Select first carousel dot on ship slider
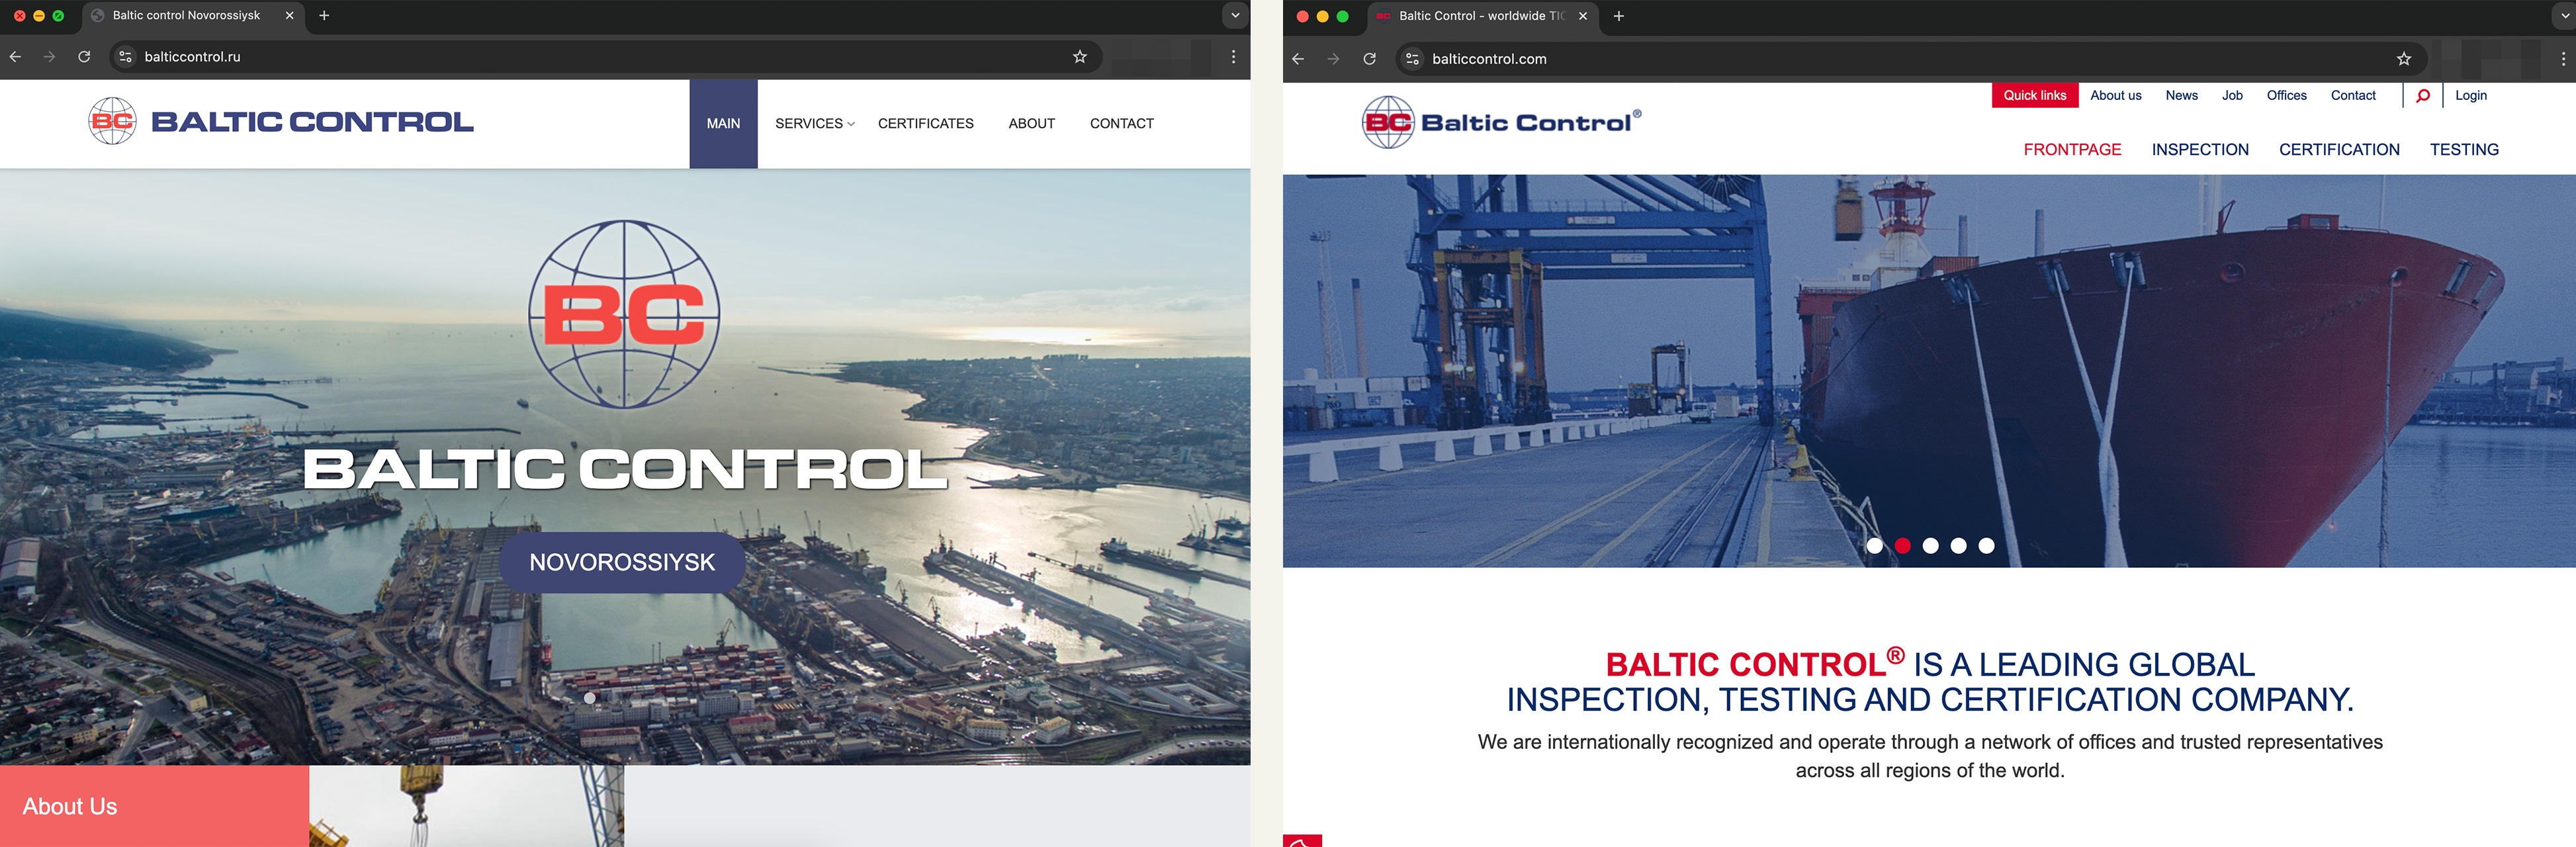This screenshot has height=847, width=2576. (1875, 545)
